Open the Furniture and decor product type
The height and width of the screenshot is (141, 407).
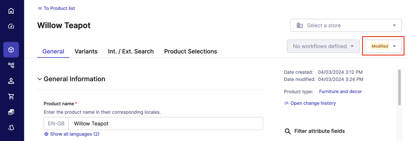340,91
